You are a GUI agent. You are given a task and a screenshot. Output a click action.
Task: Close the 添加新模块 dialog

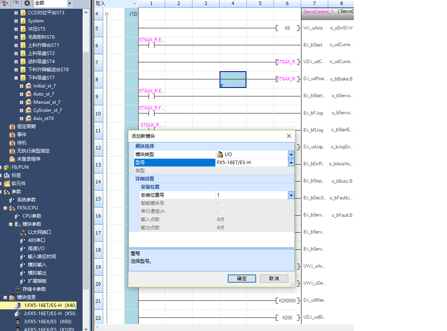(x=289, y=136)
